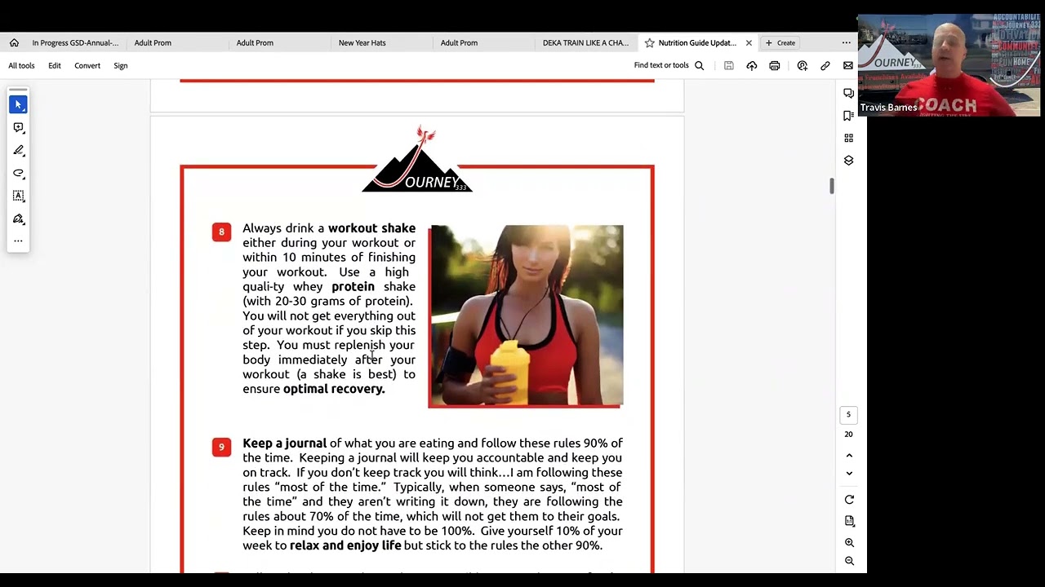Switch to the DEKA TRAIN LIKE A CHA... tab
1045x587 pixels.
point(585,43)
